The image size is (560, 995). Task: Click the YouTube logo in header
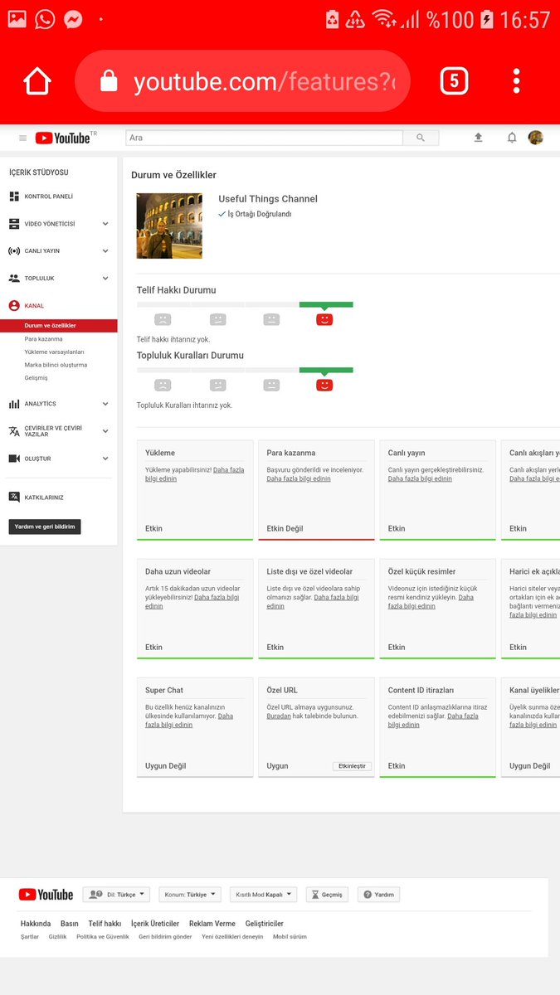[63, 138]
